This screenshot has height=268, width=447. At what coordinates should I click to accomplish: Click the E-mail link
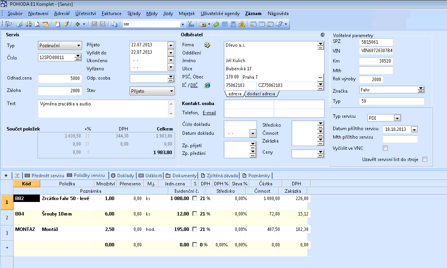[209, 113]
